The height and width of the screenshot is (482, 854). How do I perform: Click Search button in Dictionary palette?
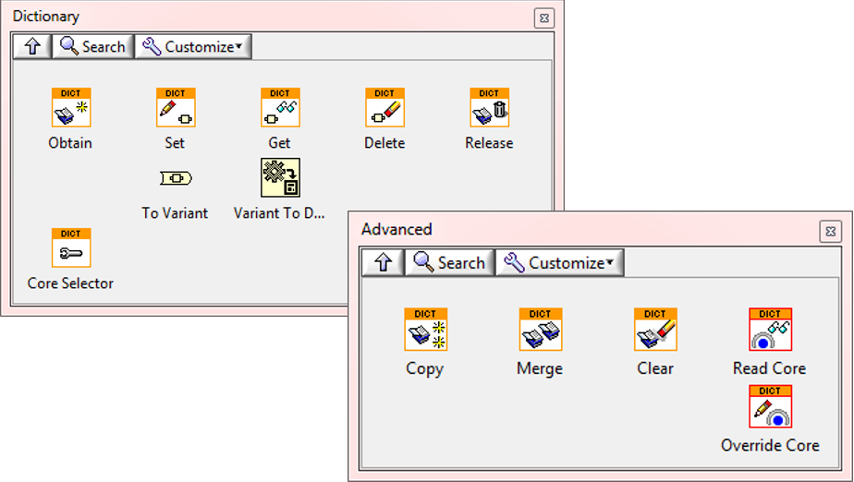tap(92, 46)
